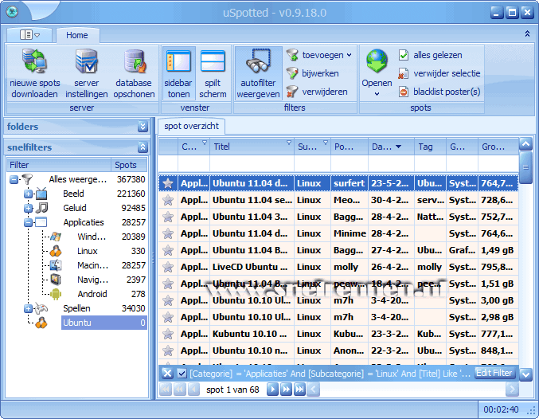Expand the Beeld tree node
The width and height of the screenshot is (539, 419).
28,194
